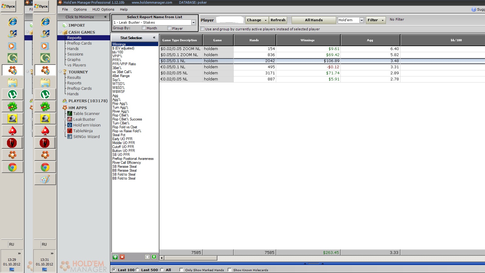Open the report name dropdown list
485x273 pixels.
coord(193,22)
